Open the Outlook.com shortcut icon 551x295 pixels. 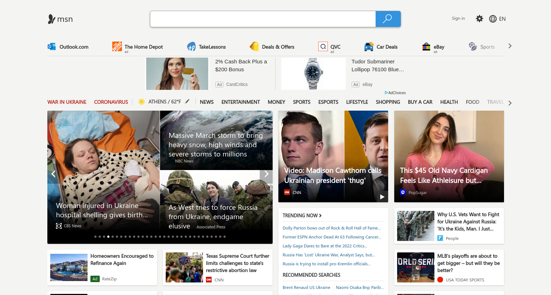(x=52, y=47)
